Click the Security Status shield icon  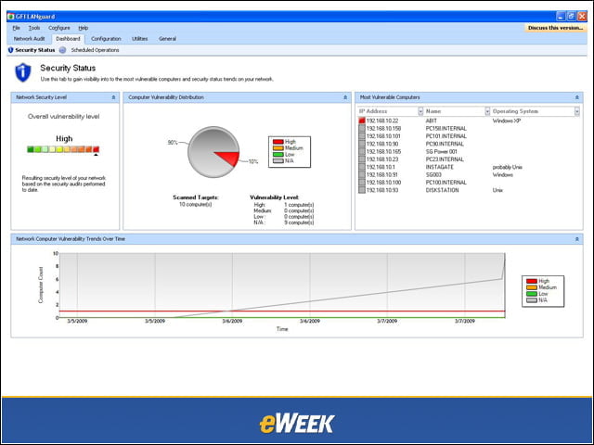pos(10,50)
